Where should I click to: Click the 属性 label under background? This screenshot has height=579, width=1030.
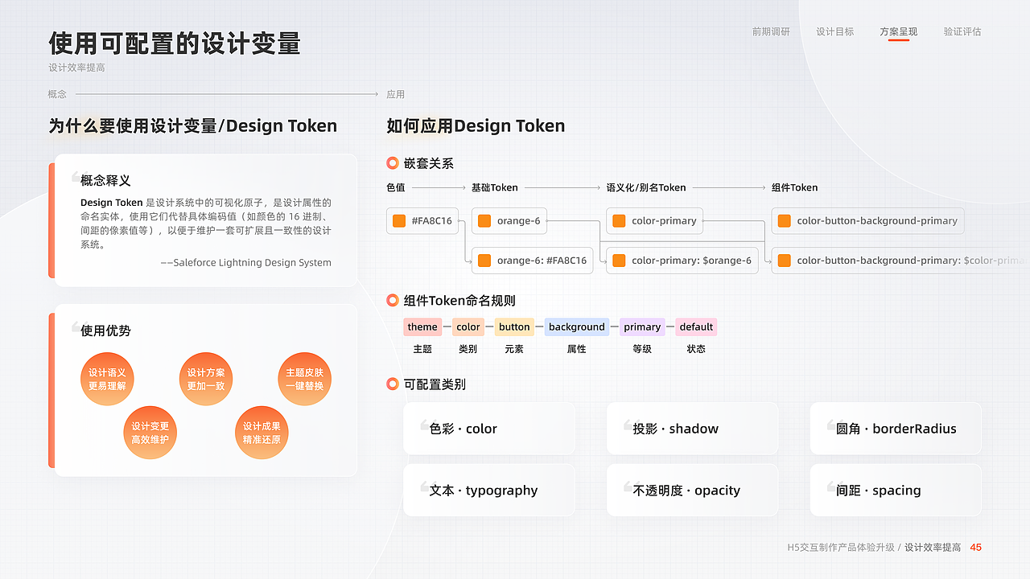pyautogui.click(x=577, y=349)
